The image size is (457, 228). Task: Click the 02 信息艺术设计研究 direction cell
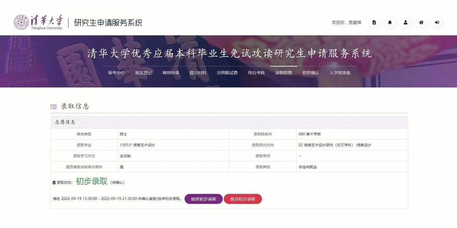pos(352,145)
